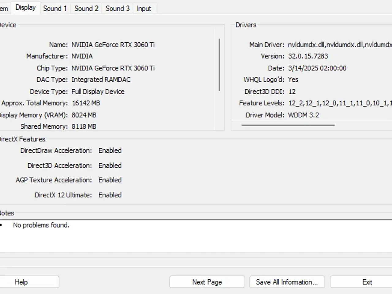Select the device name 'NVIDIA GeForce RTX 3060 Ti'
Image resolution: width=392 pixels, height=294 pixels.
[113, 45]
